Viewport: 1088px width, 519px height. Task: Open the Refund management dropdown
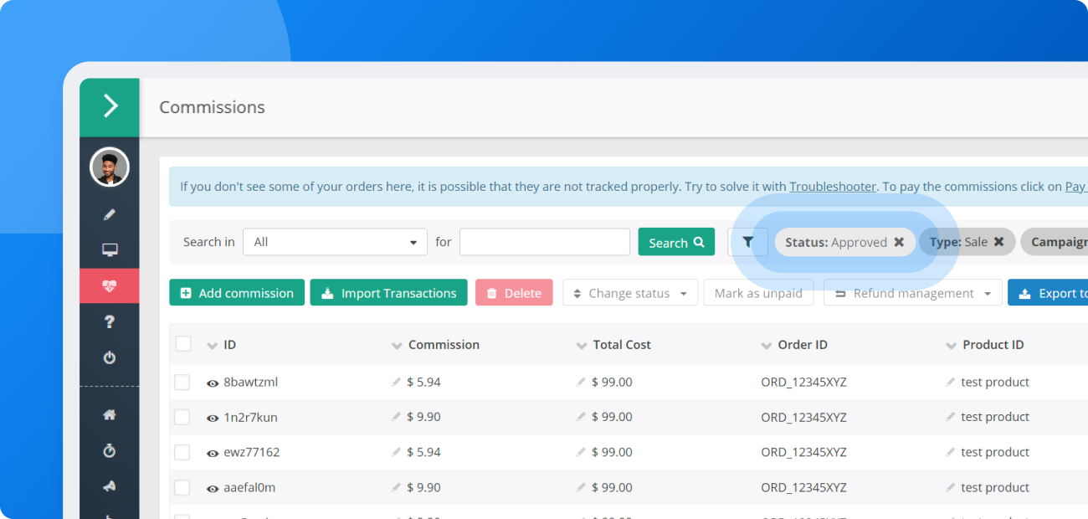[x=912, y=292]
